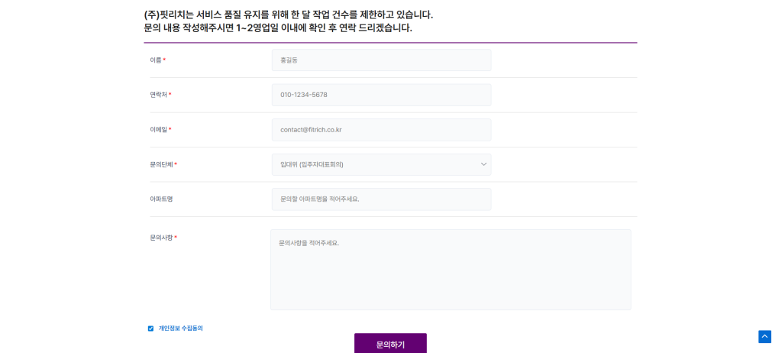Select the 이메일 field showing contact@fitrich.co.kr
782x353 pixels.
pyautogui.click(x=381, y=130)
